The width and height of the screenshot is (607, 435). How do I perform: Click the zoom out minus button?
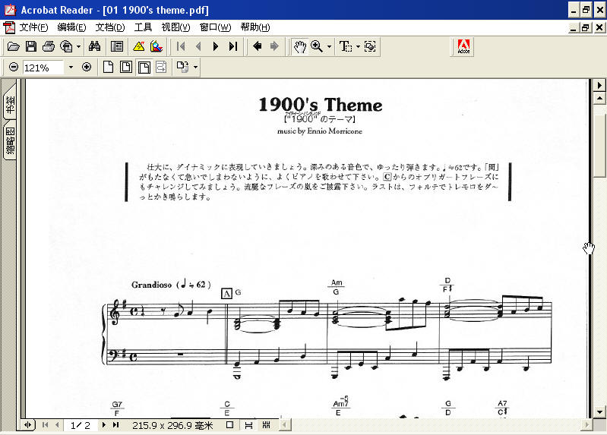pos(14,68)
